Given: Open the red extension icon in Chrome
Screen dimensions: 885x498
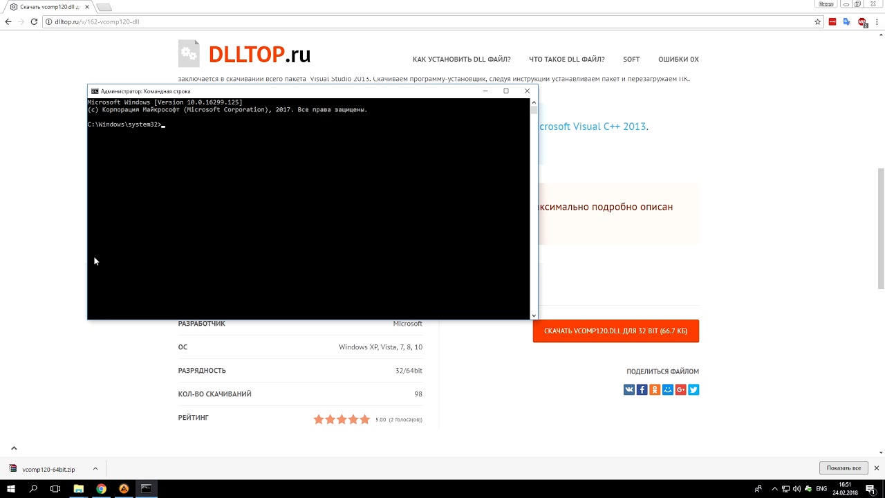Looking at the screenshot, I should [x=832, y=21].
